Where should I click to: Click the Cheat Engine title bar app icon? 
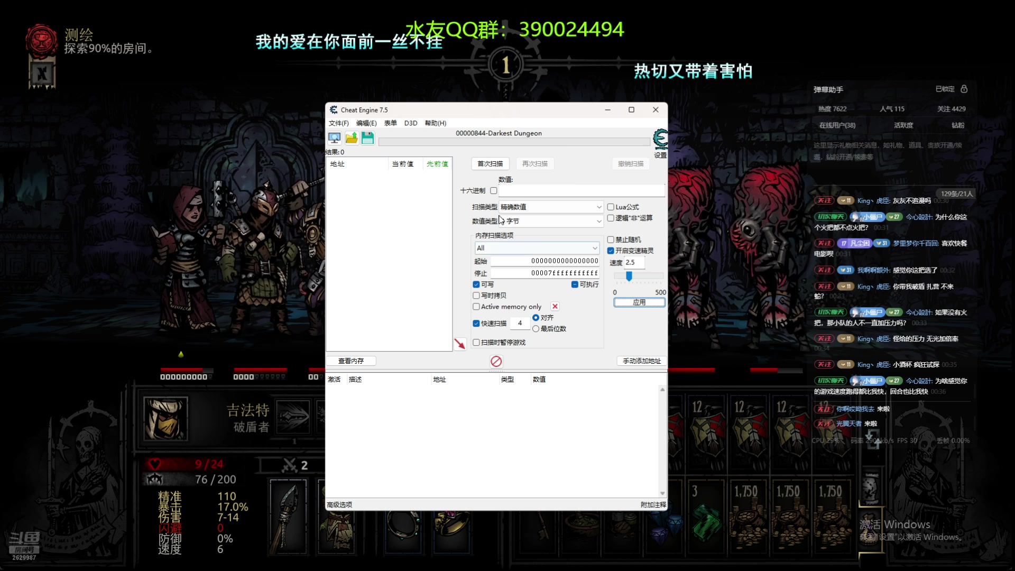point(334,110)
